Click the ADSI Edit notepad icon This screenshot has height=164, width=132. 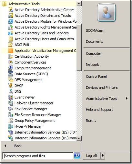pyautogui.click(x=11, y=45)
